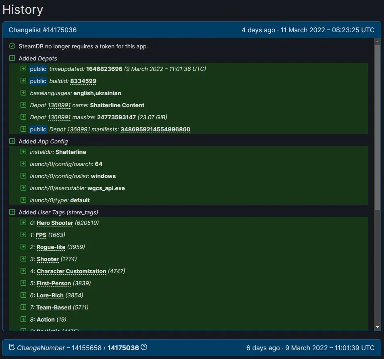Click the plus icon next to Added User Tags
384x359 pixels.
point(12,212)
